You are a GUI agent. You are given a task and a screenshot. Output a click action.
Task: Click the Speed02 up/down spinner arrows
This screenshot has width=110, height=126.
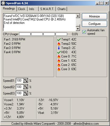click(x=26, y=87)
